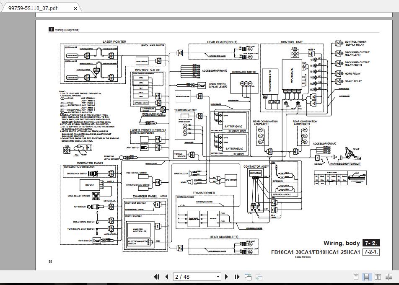The width and height of the screenshot is (399, 285).
Task: Go to the previous page
Action: 167,277
